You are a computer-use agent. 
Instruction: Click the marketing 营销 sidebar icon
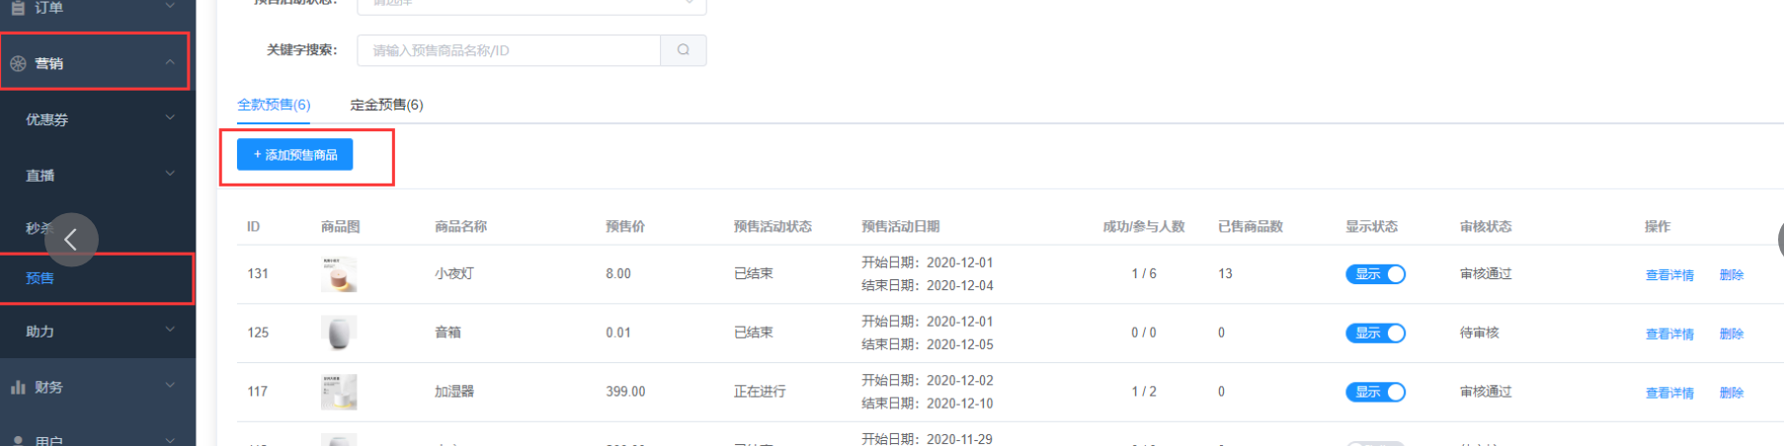coord(18,63)
